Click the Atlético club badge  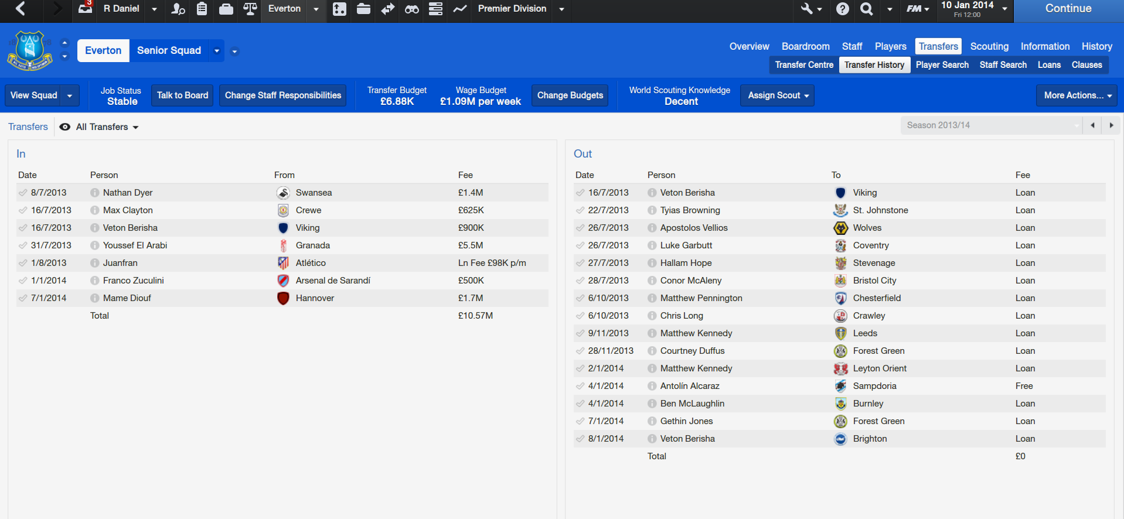283,263
